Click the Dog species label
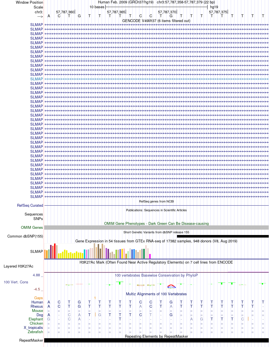Screen dimensions: 269x347 pos(40,315)
